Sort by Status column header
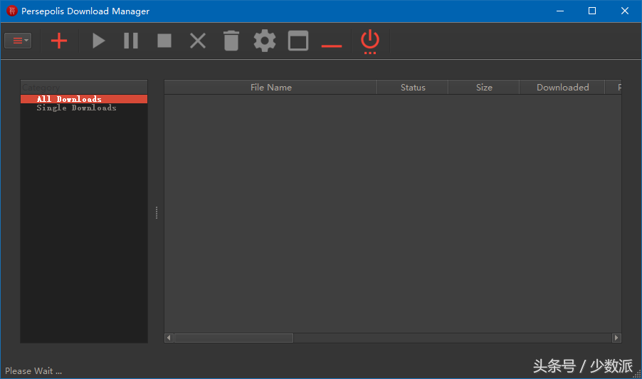Image resolution: width=642 pixels, height=379 pixels. pos(413,88)
